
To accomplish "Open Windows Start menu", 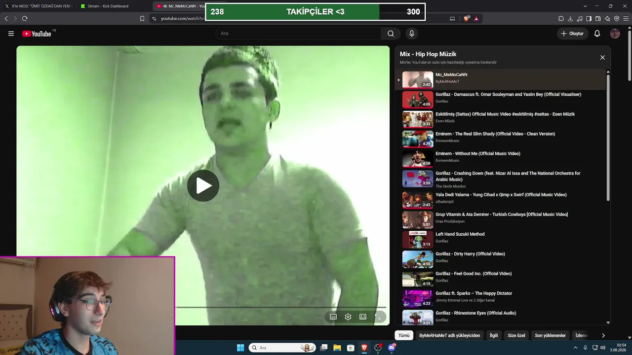I will (x=240, y=348).
